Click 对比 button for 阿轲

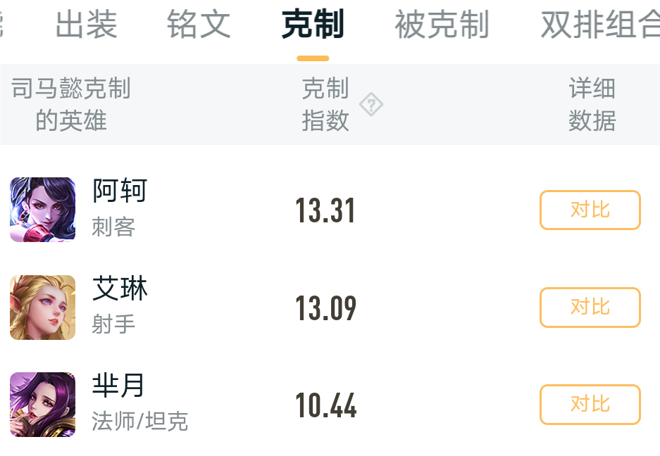[x=590, y=210]
